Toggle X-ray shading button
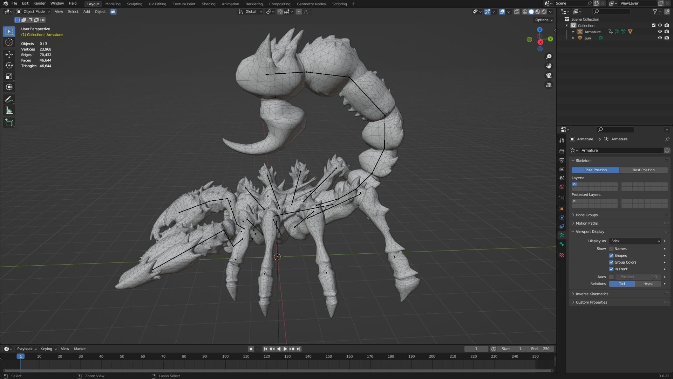This screenshot has height=379, width=673. [517, 12]
